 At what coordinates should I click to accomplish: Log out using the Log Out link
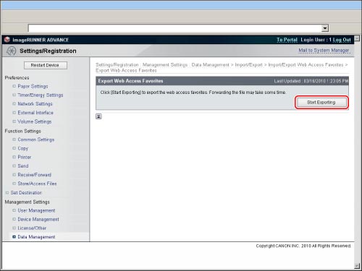(342, 40)
